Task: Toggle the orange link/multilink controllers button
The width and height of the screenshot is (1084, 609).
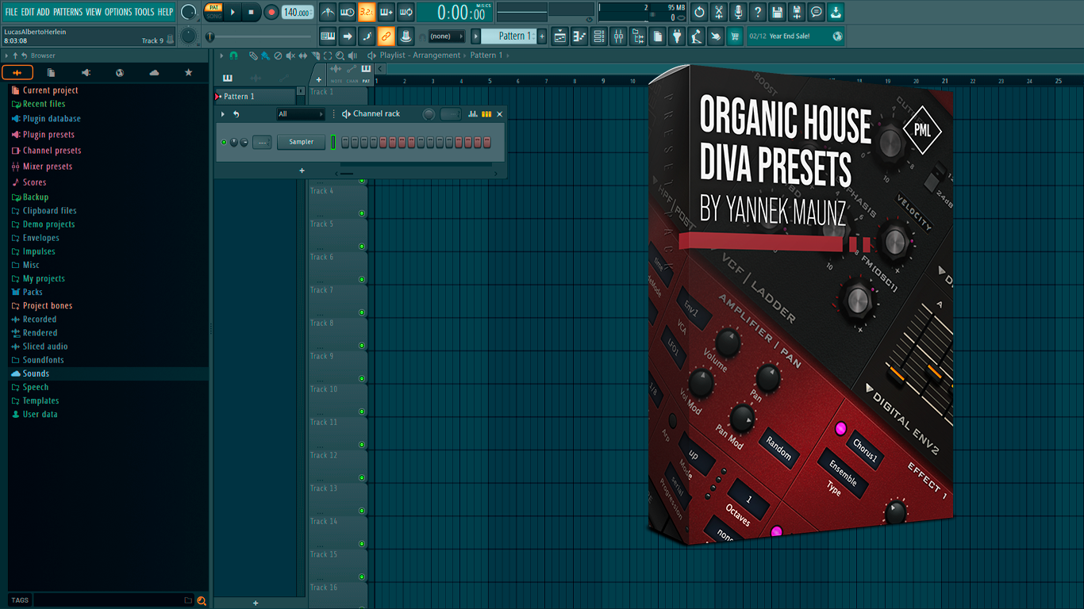Action: [386, 36]
